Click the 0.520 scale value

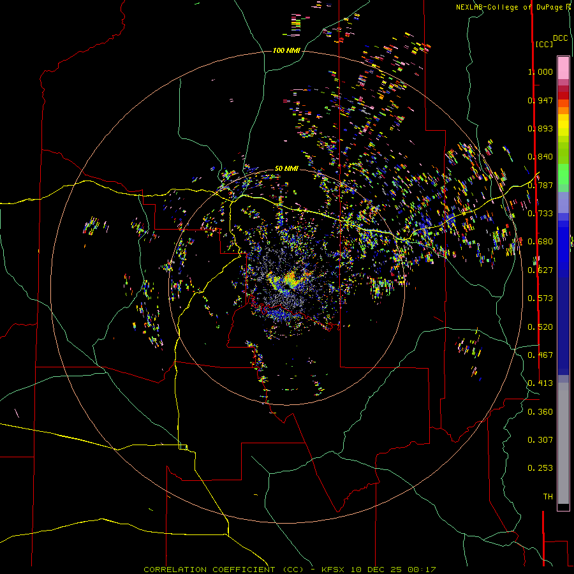pyautogui.click(x=540, y=327)
